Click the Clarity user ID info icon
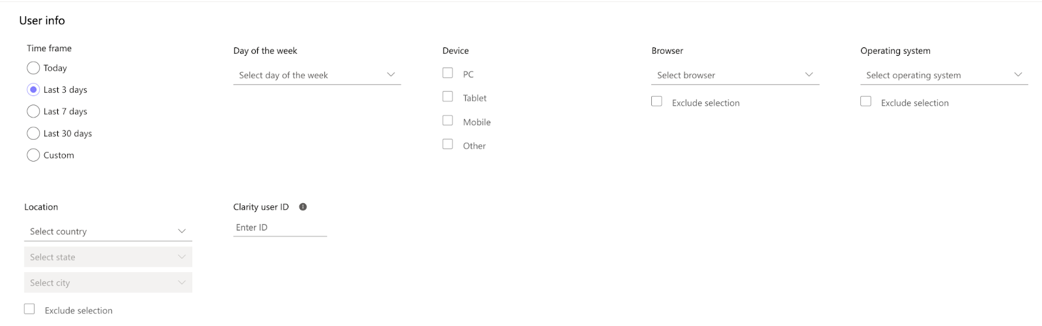 click(x=303, y=207)
